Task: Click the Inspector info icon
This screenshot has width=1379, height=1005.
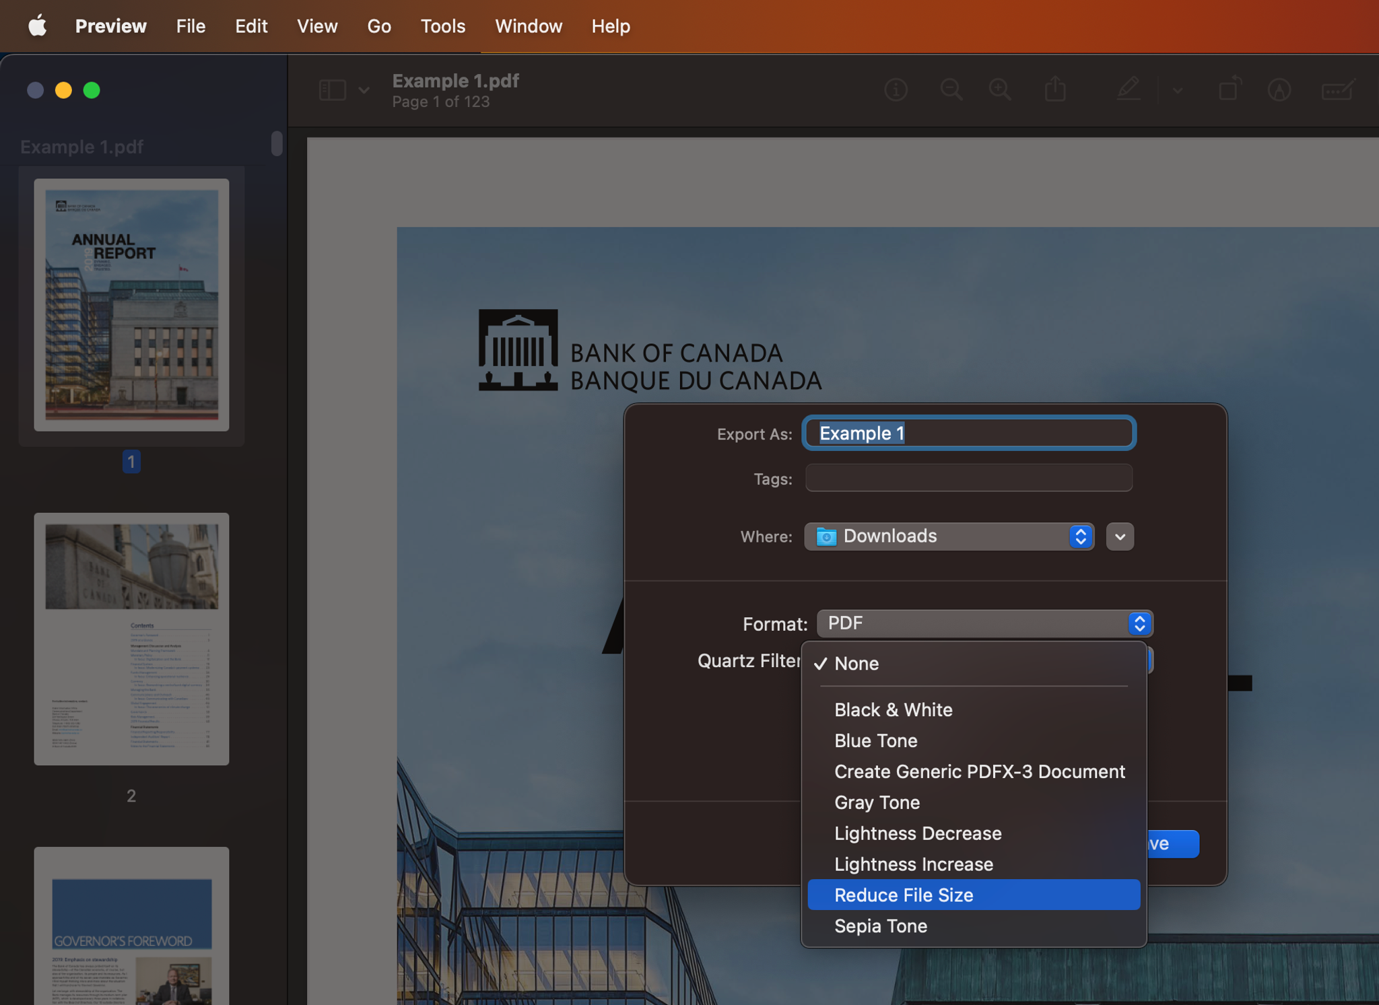Action: [896, 90]
